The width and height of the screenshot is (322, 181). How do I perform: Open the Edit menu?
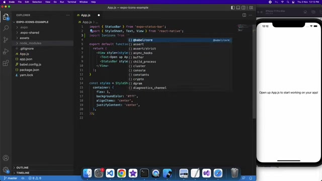(x=27, y=2)
